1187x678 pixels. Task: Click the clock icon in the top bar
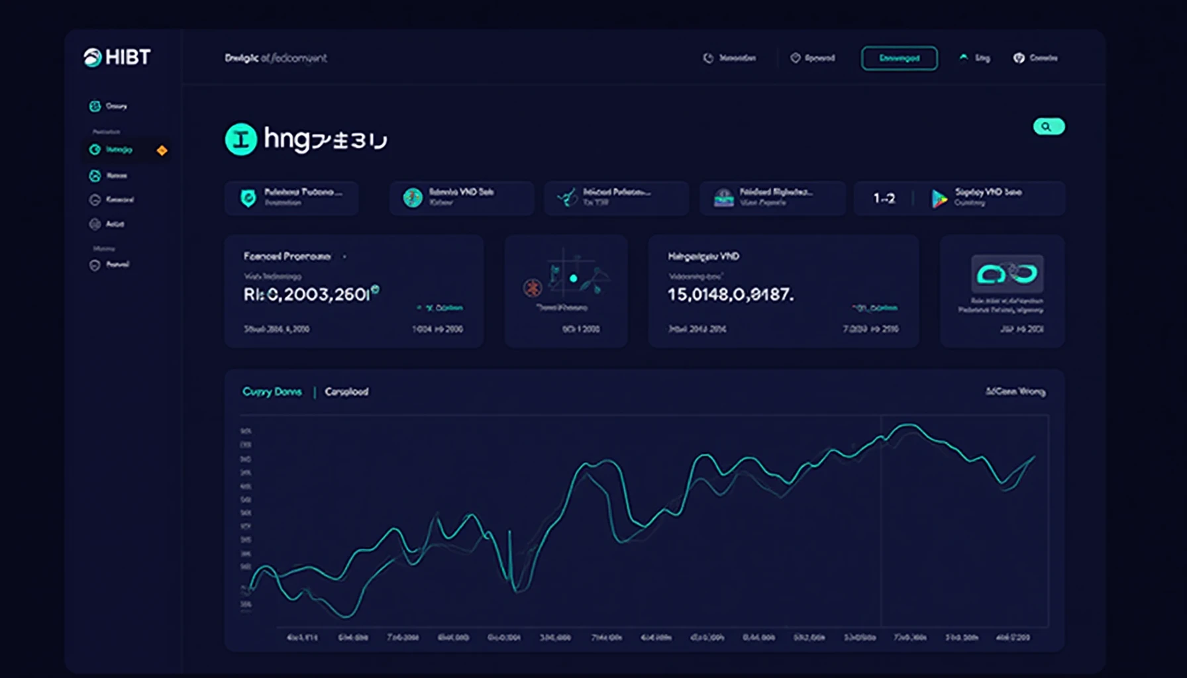click(708, 58)
